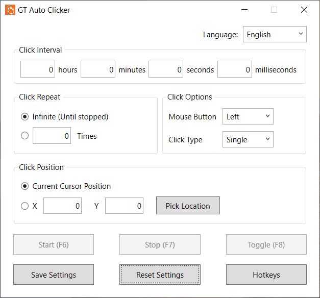The width and height of the screenshot is (320, 298).
Task: Click the minutes interval input field
Action: pos(98,69)
